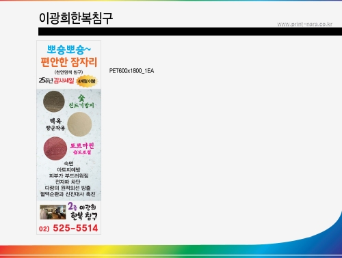
Task: Click the 25주년 감사세일 text
Action: pos(56,81)
